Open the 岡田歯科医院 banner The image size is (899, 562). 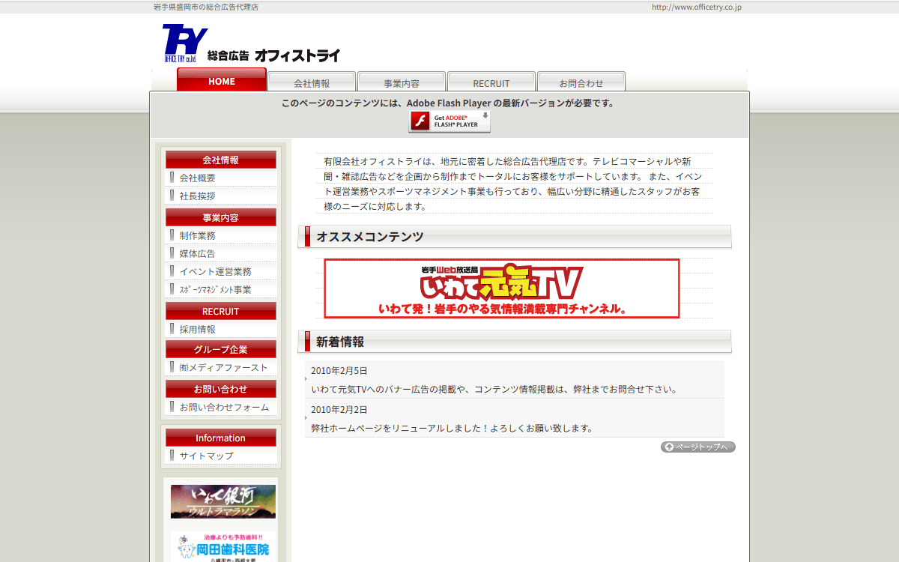point(223,547)
